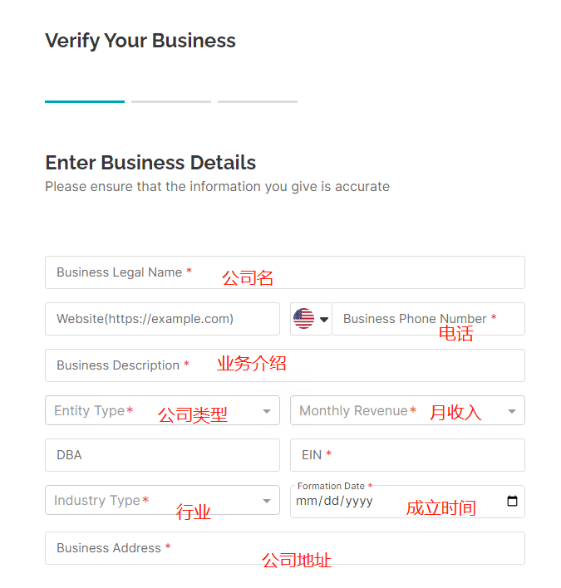Click the US flag country icon

(x=303, y=319)
